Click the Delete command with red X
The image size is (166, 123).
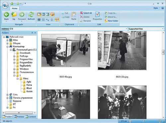click(x=85, y=17)
